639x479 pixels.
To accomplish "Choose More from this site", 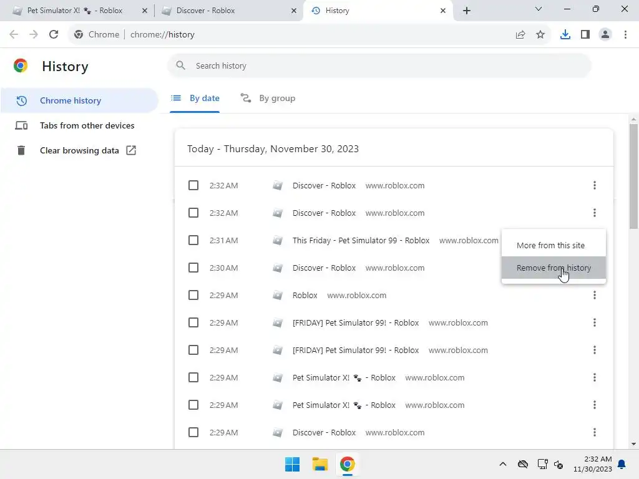I will click(x=554, y=245).
